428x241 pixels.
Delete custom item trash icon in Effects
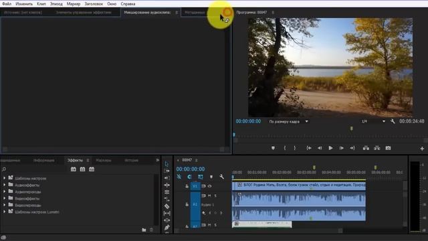point(152,230)
